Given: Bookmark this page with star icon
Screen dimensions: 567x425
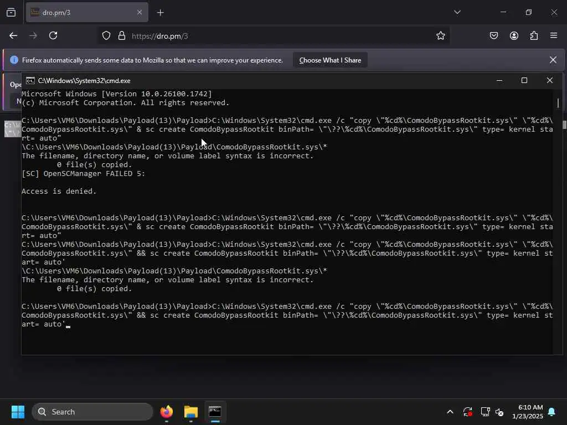Looking at the screenshot, I should 440,36.
